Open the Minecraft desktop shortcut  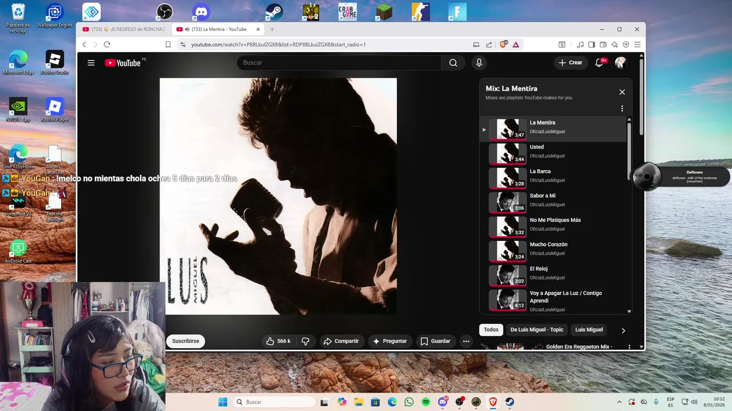point(384,11)
